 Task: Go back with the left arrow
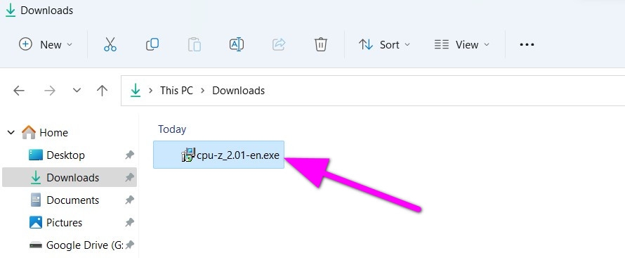point(19,91)
